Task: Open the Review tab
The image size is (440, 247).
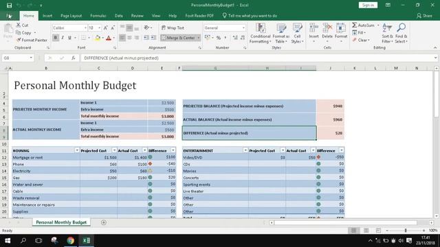Action: coord(137,16)
